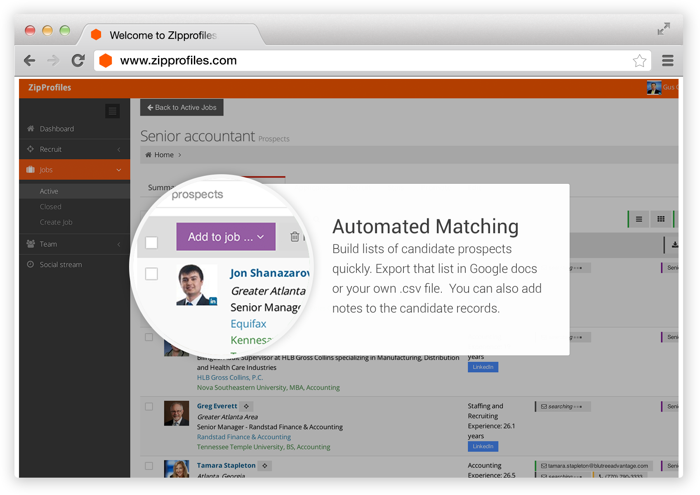The height and width of the screenshot is (495, 700).
Task: Switch to the Welcome to ZIpprofiles browser tab
Action: pyautogui.click(x=163, y=35)
